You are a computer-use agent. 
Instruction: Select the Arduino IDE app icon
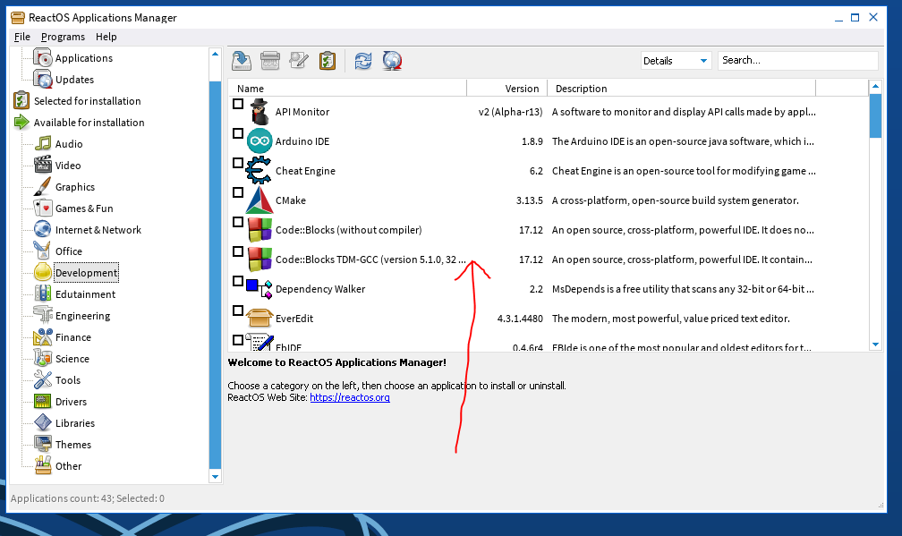tap(260, 140)
